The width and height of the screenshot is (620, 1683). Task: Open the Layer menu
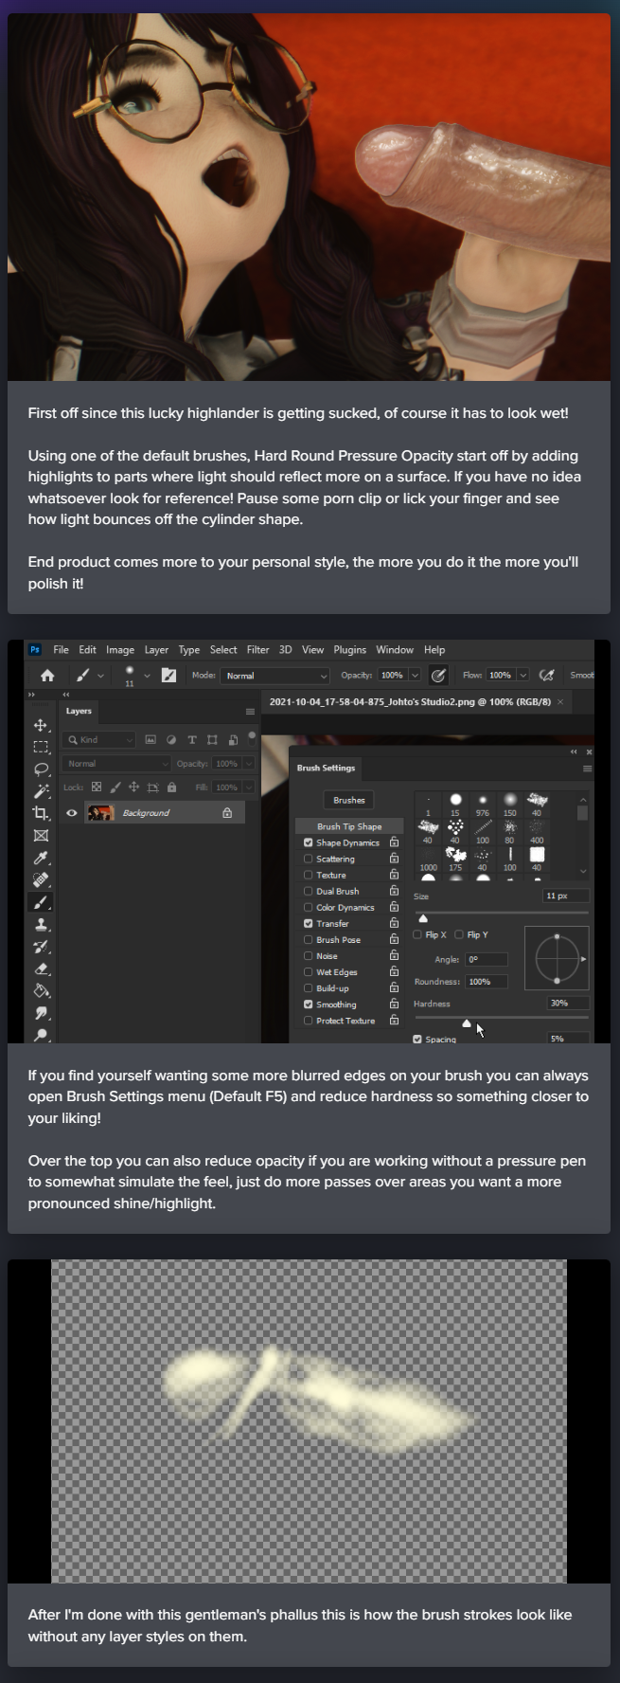click(156, 650)
